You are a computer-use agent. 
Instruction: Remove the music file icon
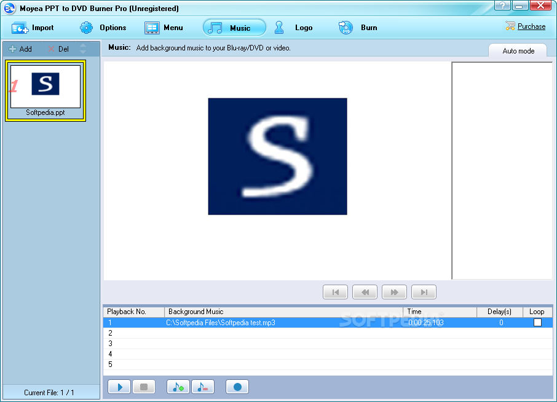pyautogui.click(x=203, y=387)
